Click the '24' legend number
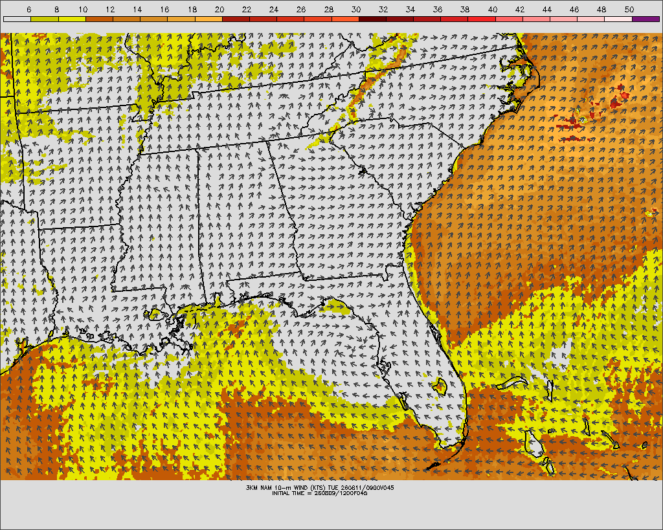This screenshot has height=530, width=663. (x=274, y=9)
